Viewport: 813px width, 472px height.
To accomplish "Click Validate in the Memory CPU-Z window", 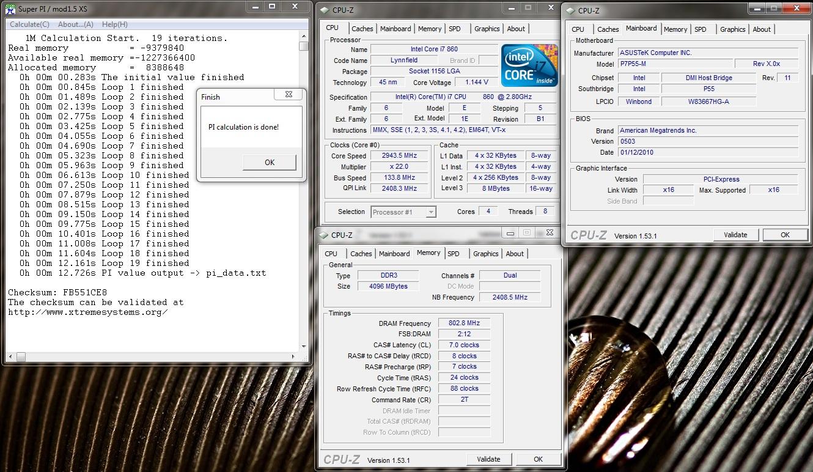I will [488, 459].
